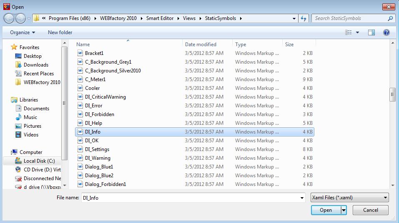Select the Downloads folder in Favorites
The width and height of the screenshot is (399, 223).
pos(36,65)
